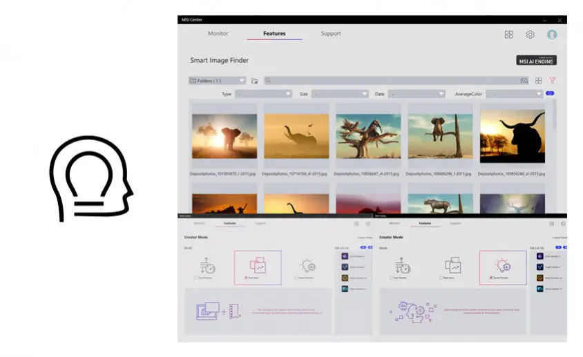Click the image search icon in search bar
The height and width of the screenshot is (357, 583).
(524, 81)
